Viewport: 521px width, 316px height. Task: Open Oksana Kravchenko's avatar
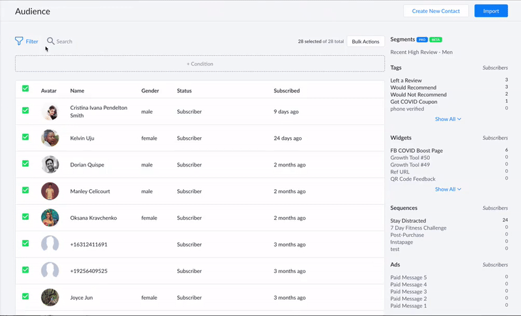pos(50,218)
